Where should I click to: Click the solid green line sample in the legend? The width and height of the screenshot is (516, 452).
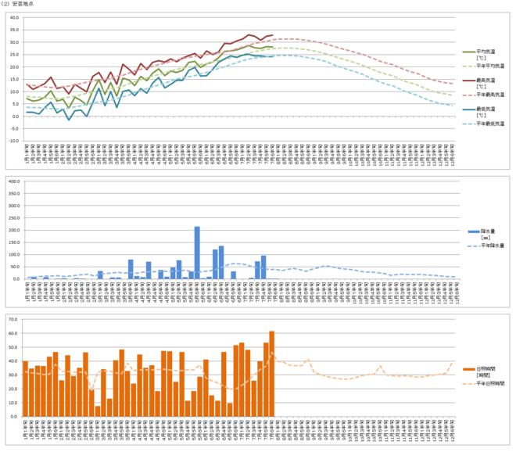point(469,52)
